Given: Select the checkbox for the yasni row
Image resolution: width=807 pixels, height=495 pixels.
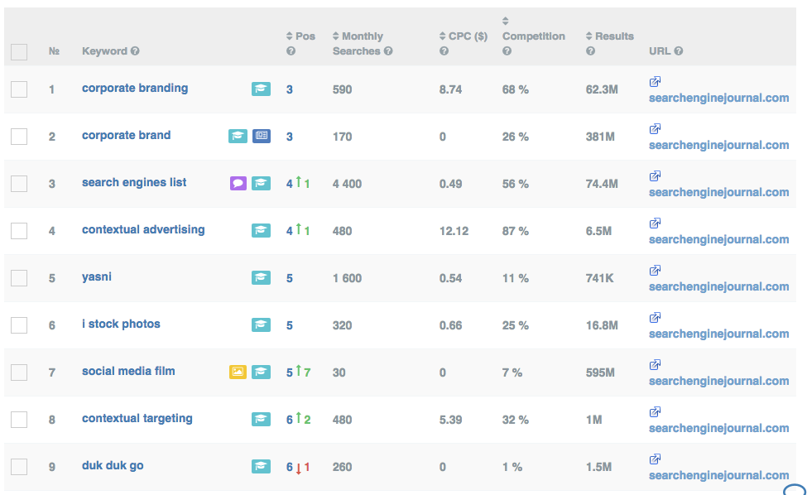Looking at the screenshot, I should click(x=19, y=278).
